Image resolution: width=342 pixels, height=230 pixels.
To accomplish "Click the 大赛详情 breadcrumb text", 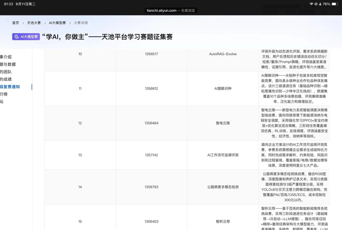I will click(x=81, y=23).
